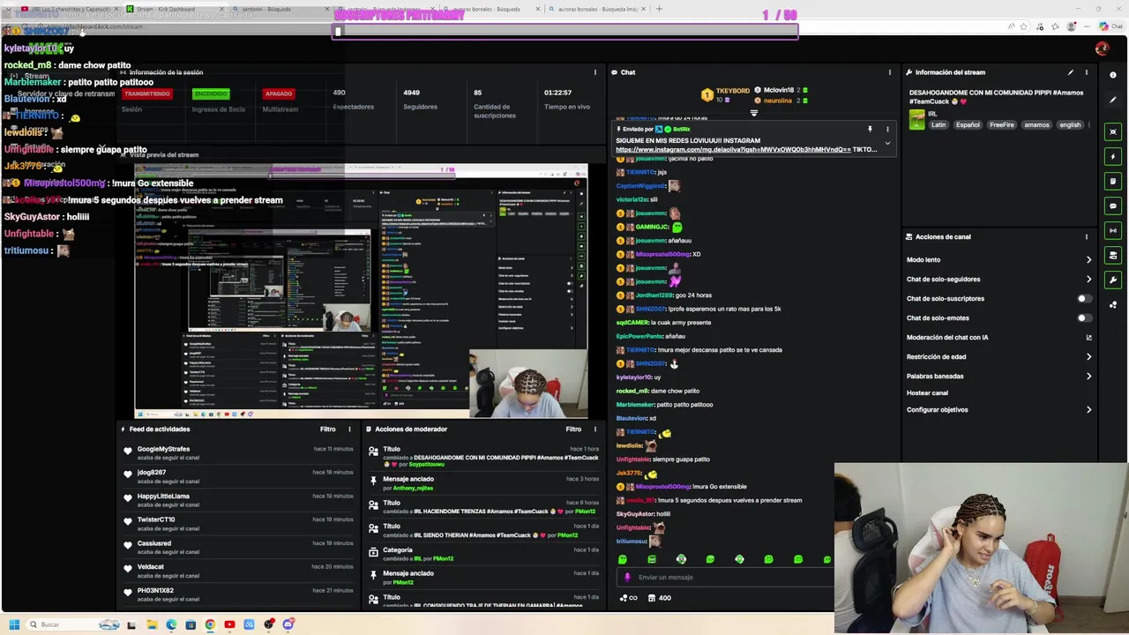
Task: Toggle Chat de solo-emotes switch
Action: pos(1084,317)
